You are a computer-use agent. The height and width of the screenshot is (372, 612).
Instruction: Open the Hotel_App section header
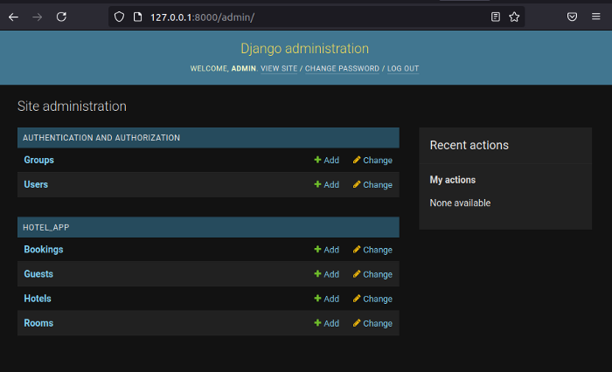45,227
